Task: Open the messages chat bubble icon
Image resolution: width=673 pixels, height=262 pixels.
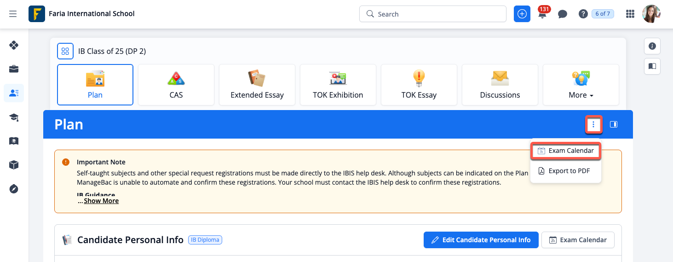Action: (562, 14)
